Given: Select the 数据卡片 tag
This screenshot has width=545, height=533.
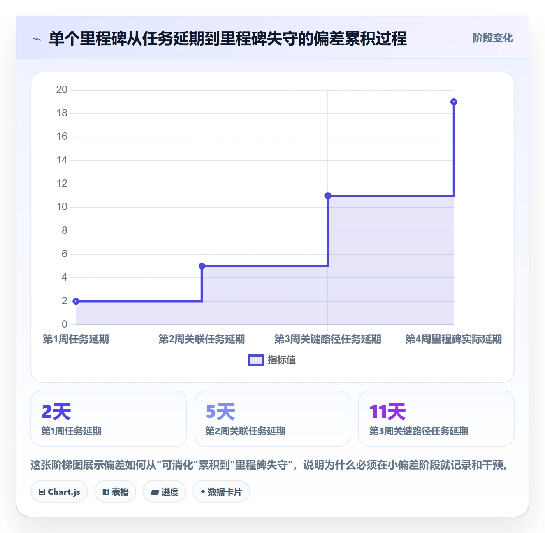Looking at the screenshot, I should click(221, 492).
